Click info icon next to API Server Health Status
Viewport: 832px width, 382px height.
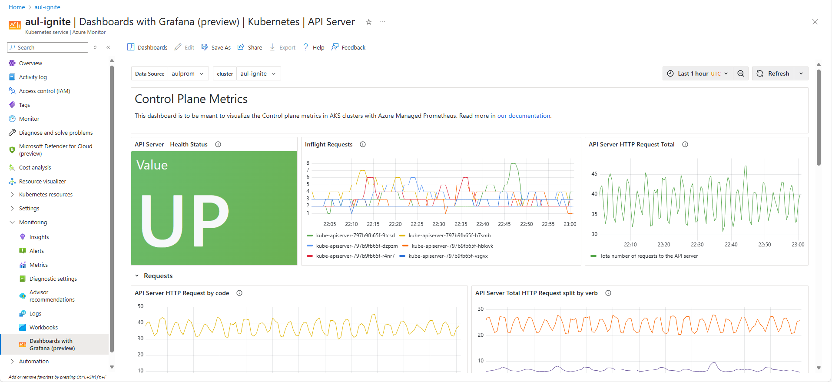click(218, 144)
